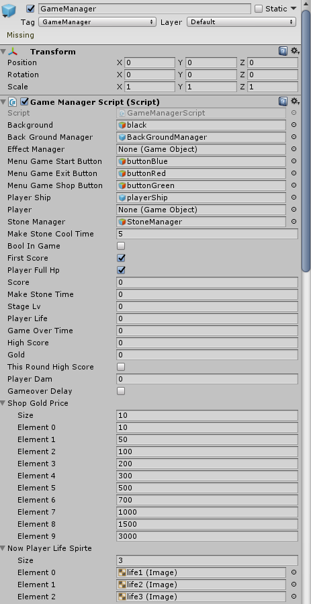Click object picker for Player field
Screen dimensions: 311x604
click(x=294, y=210)
